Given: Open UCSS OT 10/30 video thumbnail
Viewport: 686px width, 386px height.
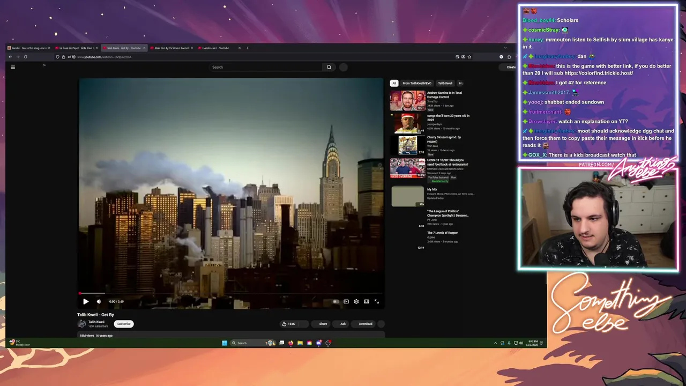Looking at the screenshot, I should coord(407,168).
